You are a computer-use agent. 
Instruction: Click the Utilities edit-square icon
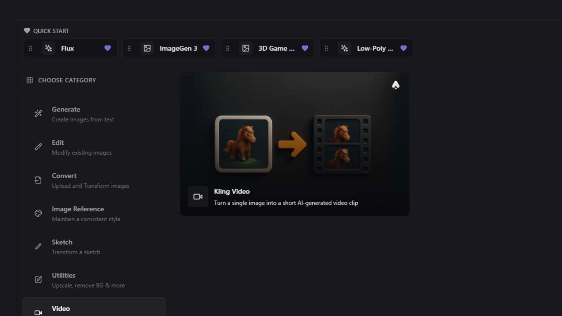click(38, 279)
